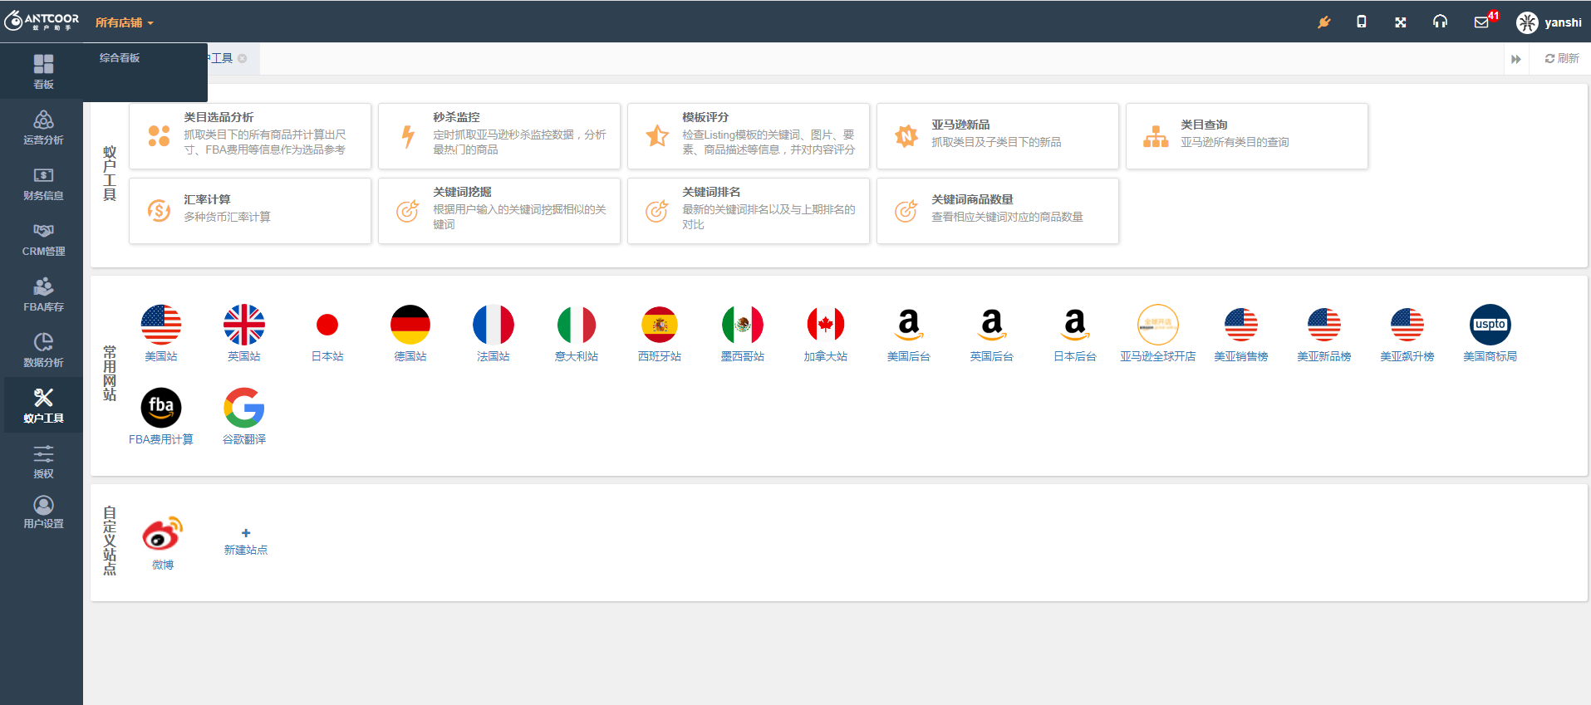Open the 类目查询 tool card
Viewport: 1591px width, 705px height.
(1247, 136)
